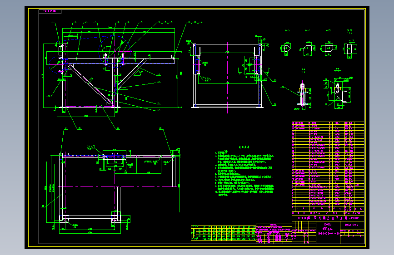Click the "-2002" standard text in title block
Viewport: 394px width, 255px height.
[353, 218]
